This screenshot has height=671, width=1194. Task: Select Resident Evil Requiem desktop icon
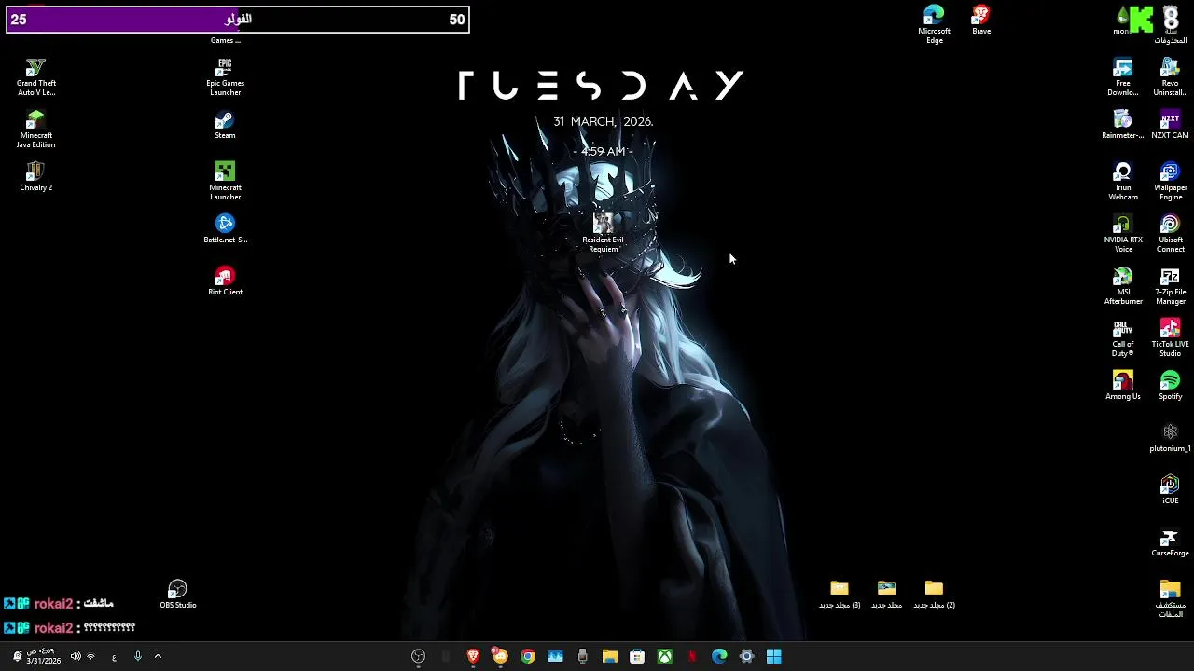(x=603, y=233)
